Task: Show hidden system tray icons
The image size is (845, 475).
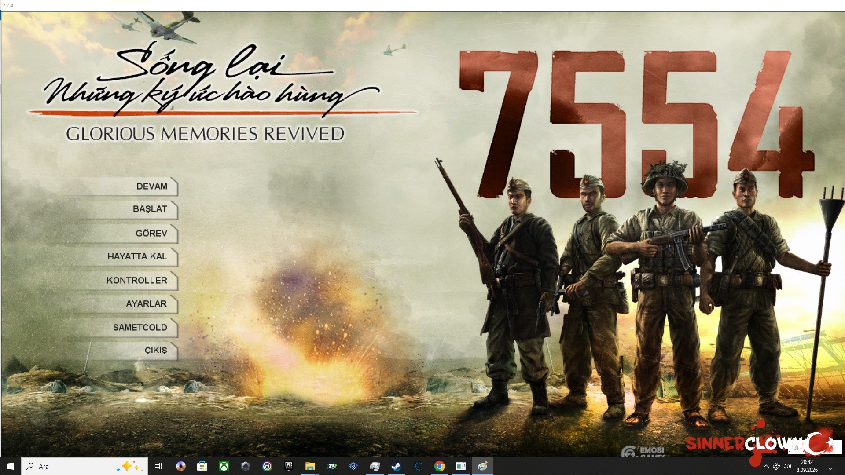Action: [x=766, y=466]
